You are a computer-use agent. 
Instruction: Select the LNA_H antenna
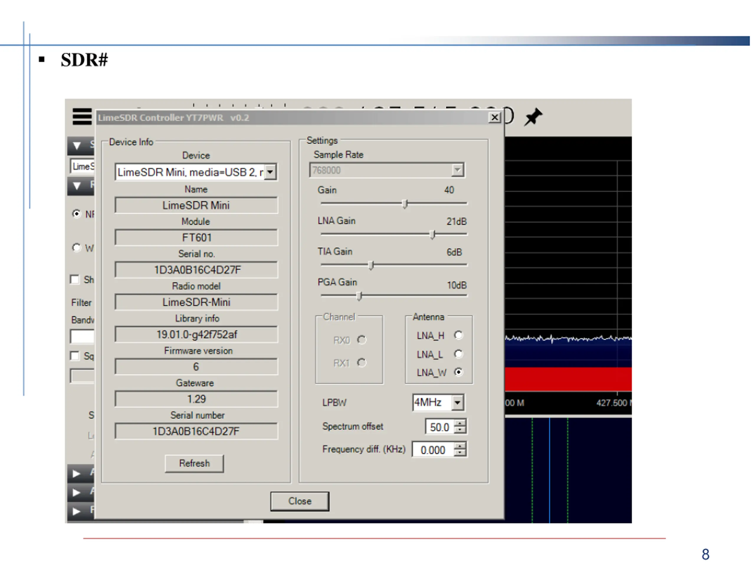(458, 335)
